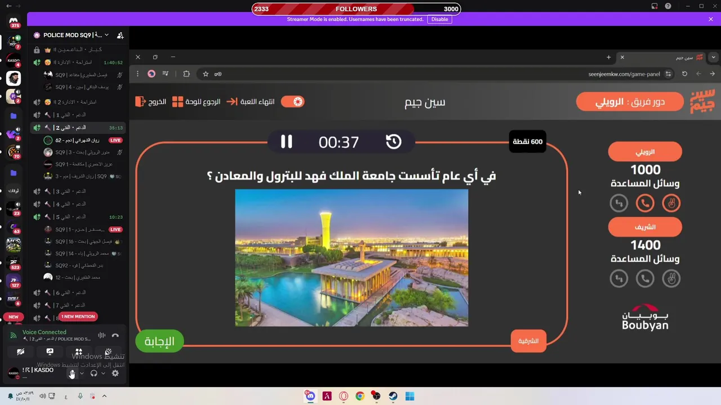
Task: Open browser extensions puzzle icon
Action: [186, 74]
